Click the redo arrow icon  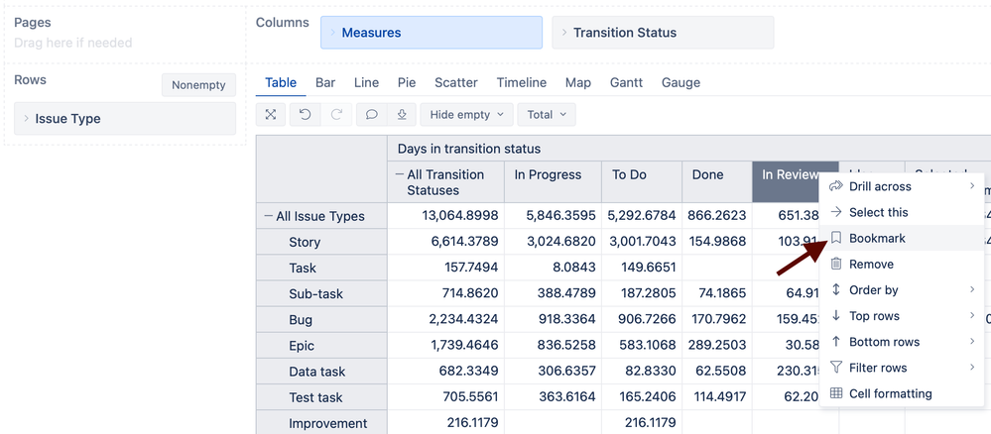coord(336,114)
